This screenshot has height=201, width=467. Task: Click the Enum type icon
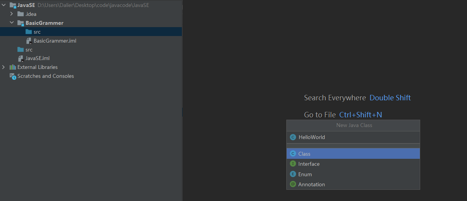point(293,174)
